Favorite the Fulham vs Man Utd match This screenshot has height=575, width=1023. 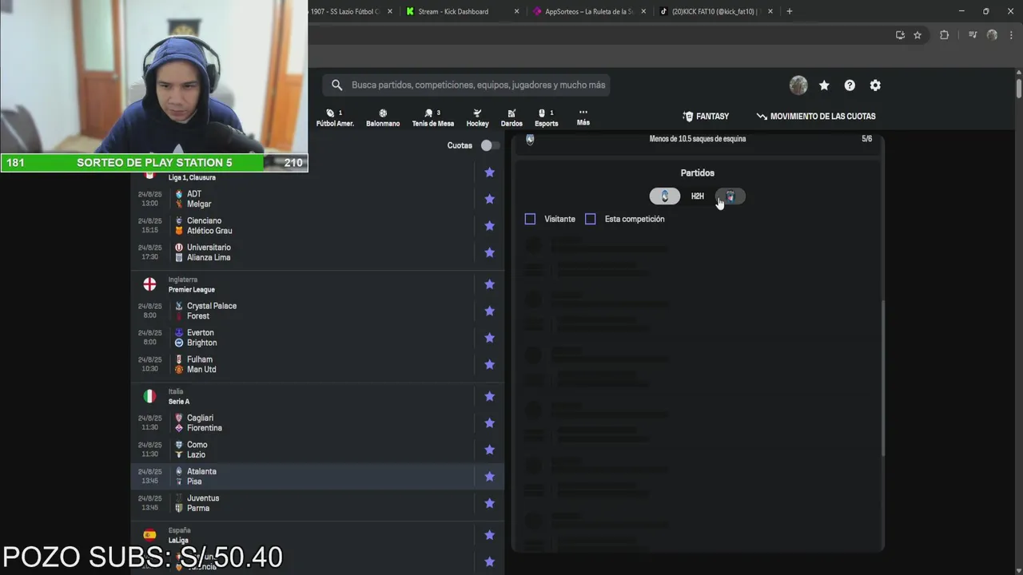tap(489, 364)
